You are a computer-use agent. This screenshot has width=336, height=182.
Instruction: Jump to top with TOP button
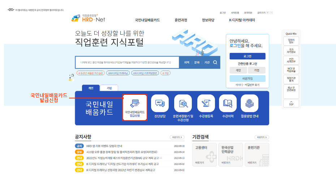291,103
